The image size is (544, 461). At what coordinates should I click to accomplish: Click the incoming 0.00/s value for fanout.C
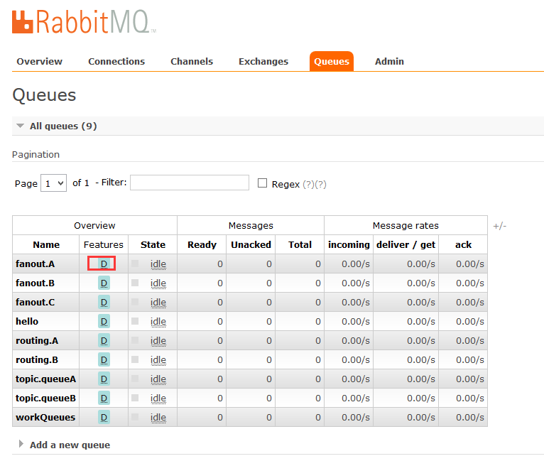(356, 302)
